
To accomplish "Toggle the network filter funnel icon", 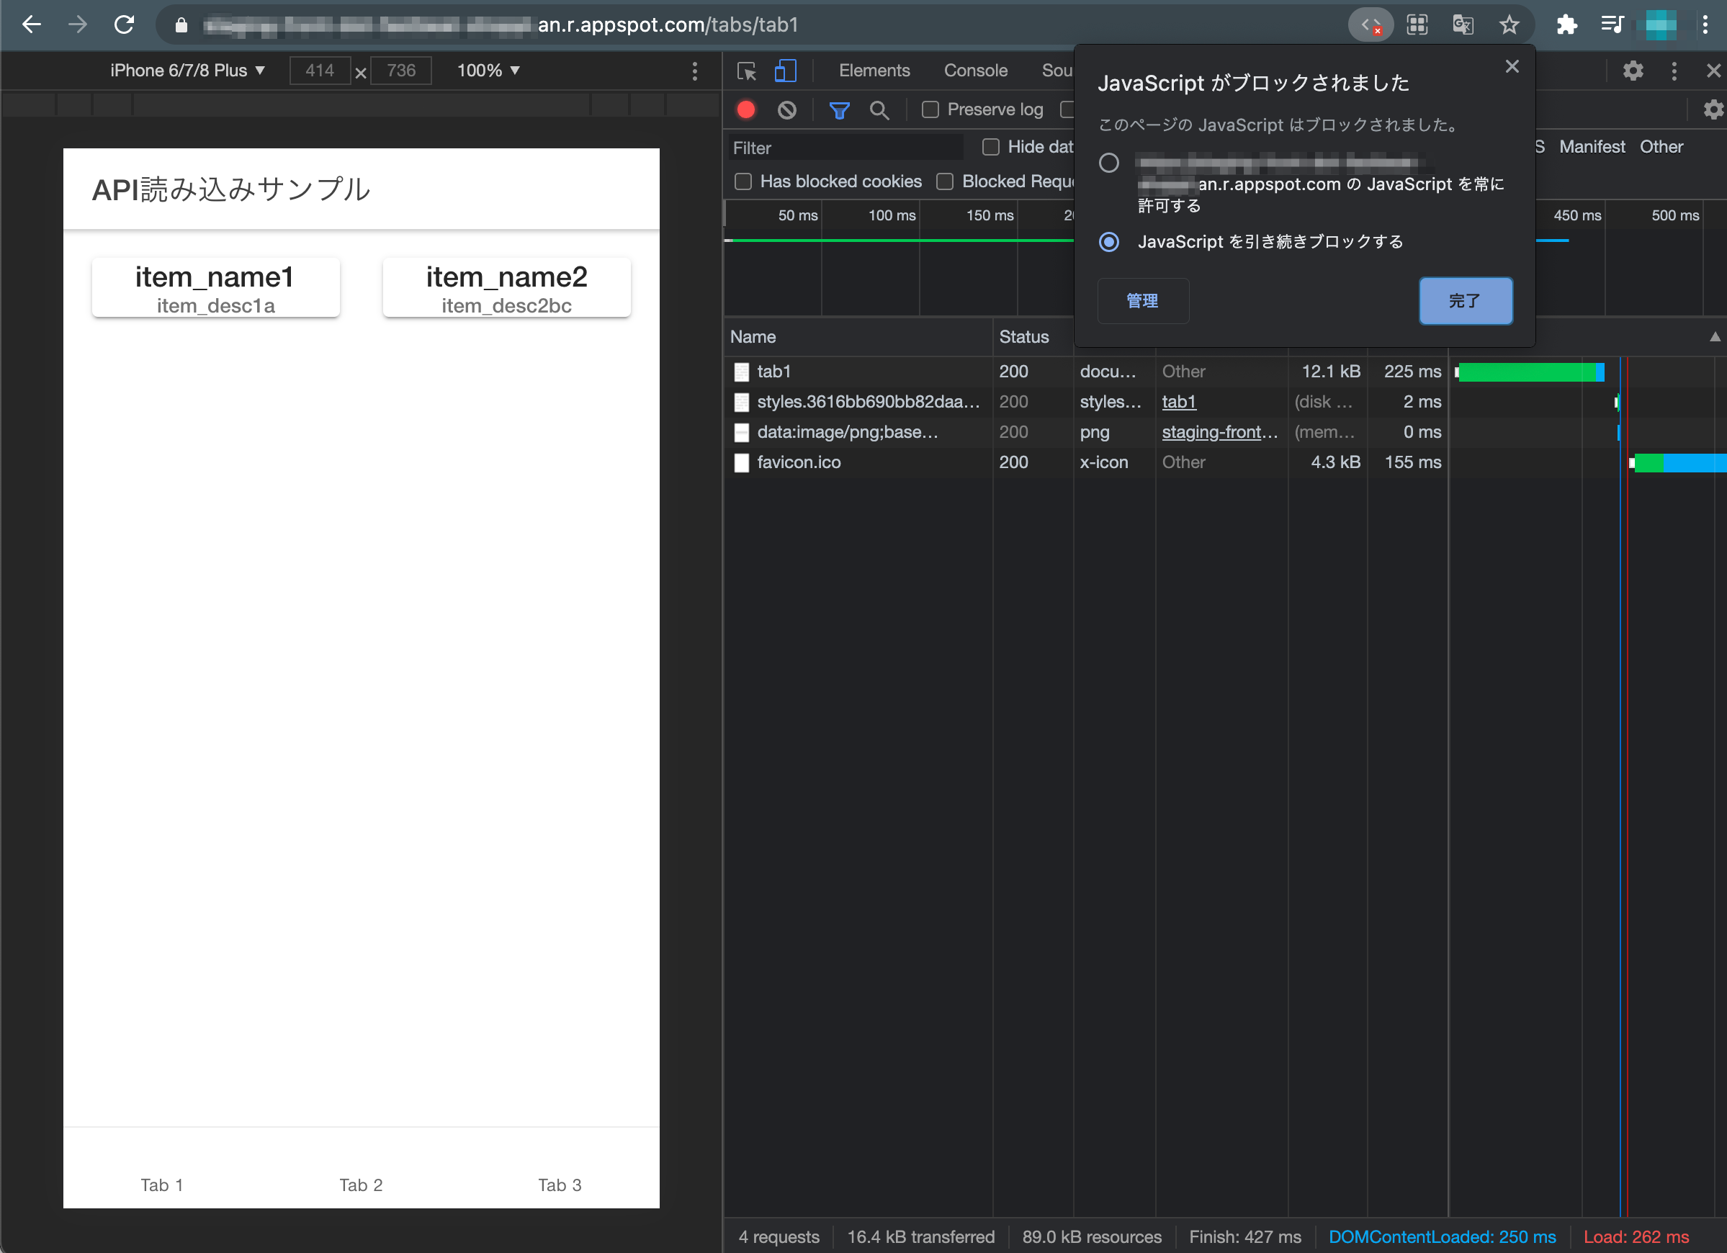I will [839, 110].
